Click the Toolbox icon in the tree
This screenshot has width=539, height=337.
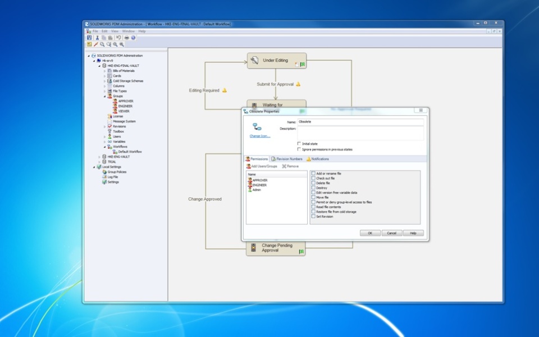pyautogui.click(x=109, y=131)
